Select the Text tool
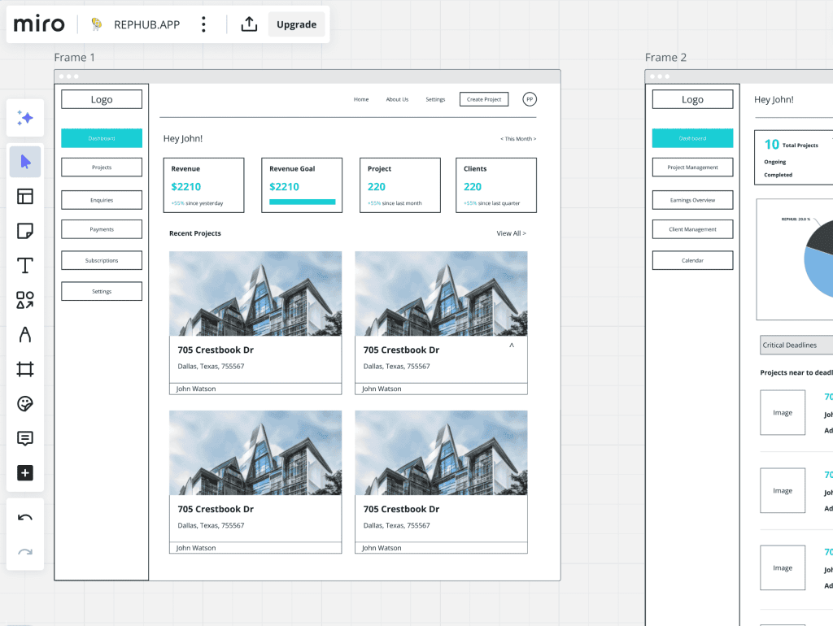Viewport: 833px width, 626px height. click(x=25, y=266)
